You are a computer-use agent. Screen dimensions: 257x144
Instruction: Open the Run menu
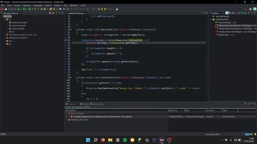(x=65, y=5)
